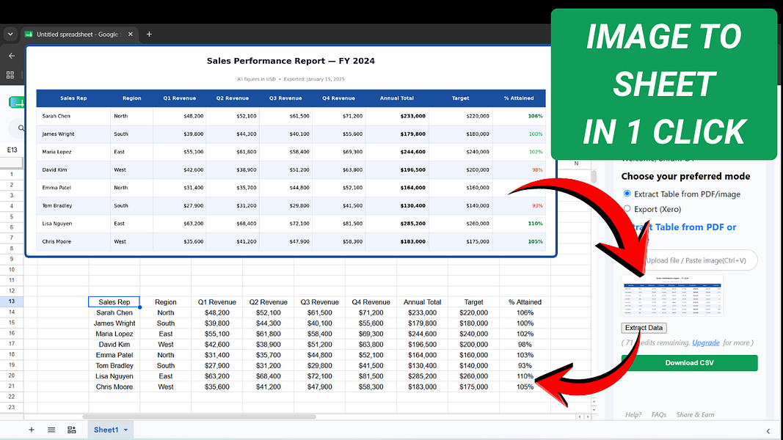
Task: Go back with browser back arrow
Action: tap(12, 56)
